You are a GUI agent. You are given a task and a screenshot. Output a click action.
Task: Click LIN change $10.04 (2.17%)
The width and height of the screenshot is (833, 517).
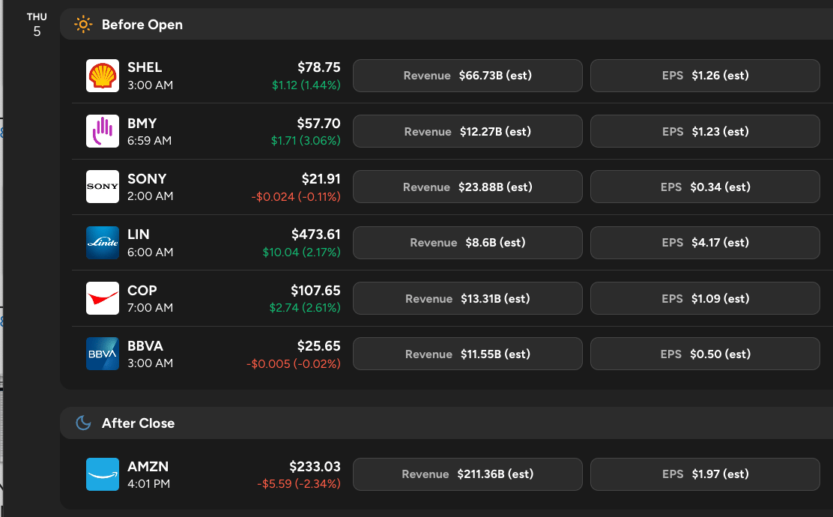pos(301,253)
